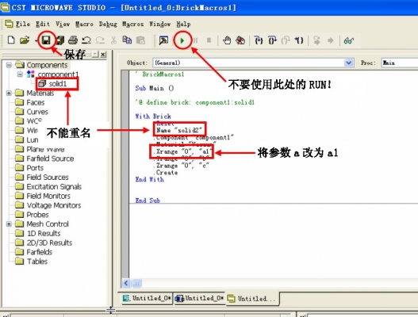Click the Undo icon in toolbar
This screenshot has height=317, width=418.
point(86,40)
